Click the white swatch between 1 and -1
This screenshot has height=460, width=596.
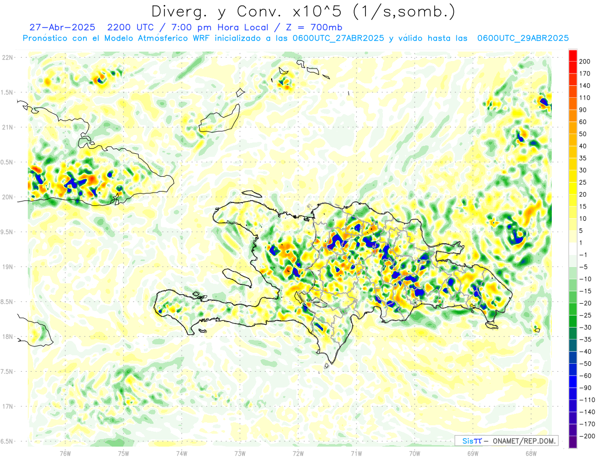coord(573,249)
